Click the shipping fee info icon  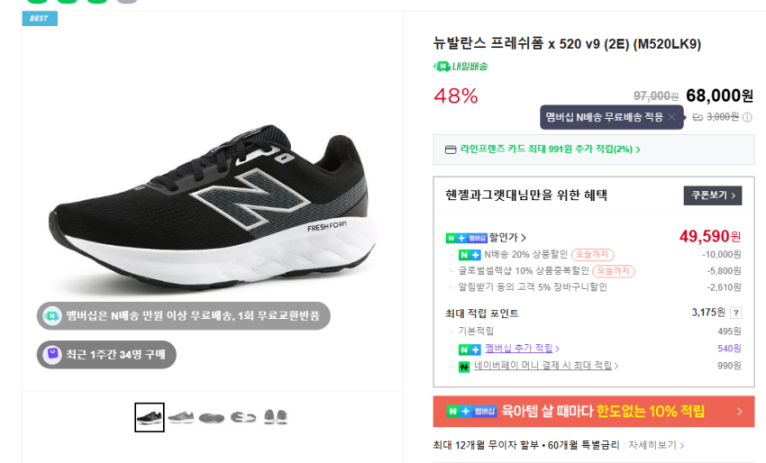tap(747, 117)
